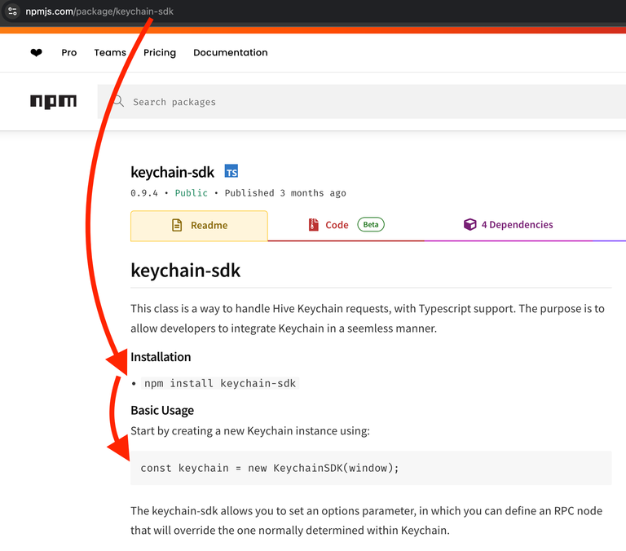Select the Readme tab
The height and width of the screenshot is (551, 626).
click(x=199, y=226)
